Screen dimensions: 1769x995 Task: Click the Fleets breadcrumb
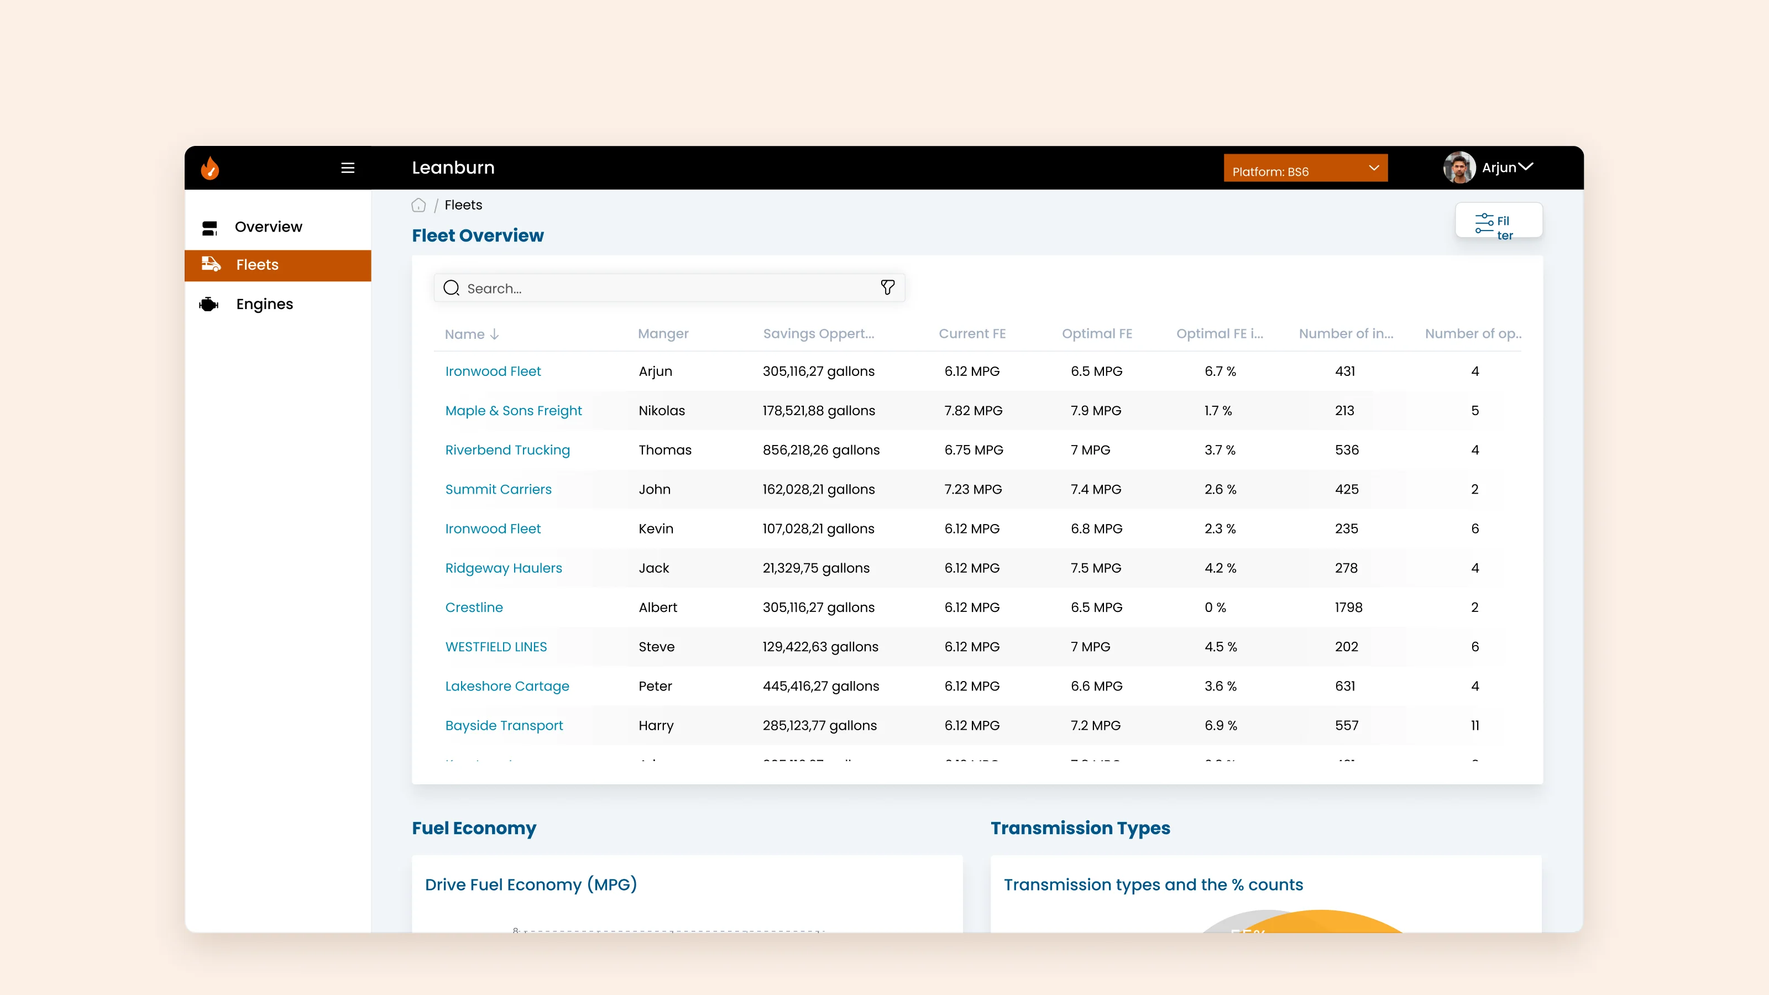pos(463,205)
